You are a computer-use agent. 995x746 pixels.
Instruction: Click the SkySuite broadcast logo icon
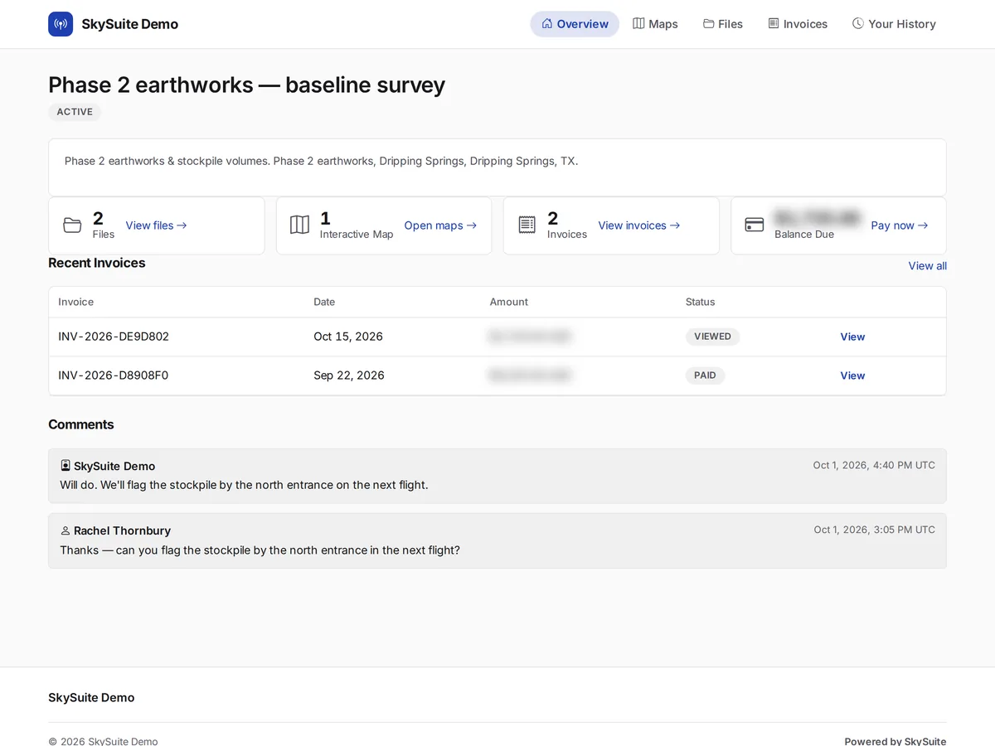61,24
